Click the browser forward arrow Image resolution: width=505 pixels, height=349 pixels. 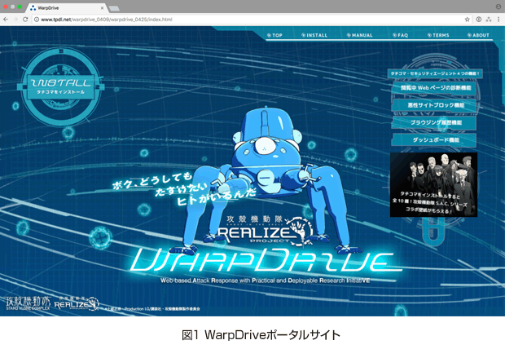pyautogui.click(x=15, y=20)
